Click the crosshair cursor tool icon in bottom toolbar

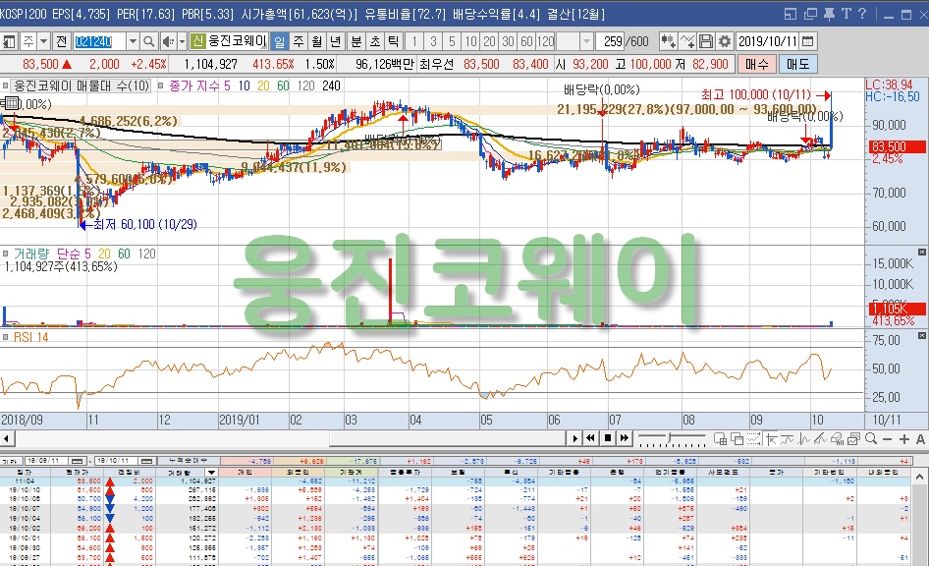point(771,439)
